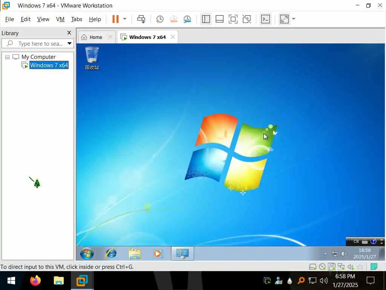
Task: Open Windows Explorer from the guest taskbar
Action: tap(135, 253)
